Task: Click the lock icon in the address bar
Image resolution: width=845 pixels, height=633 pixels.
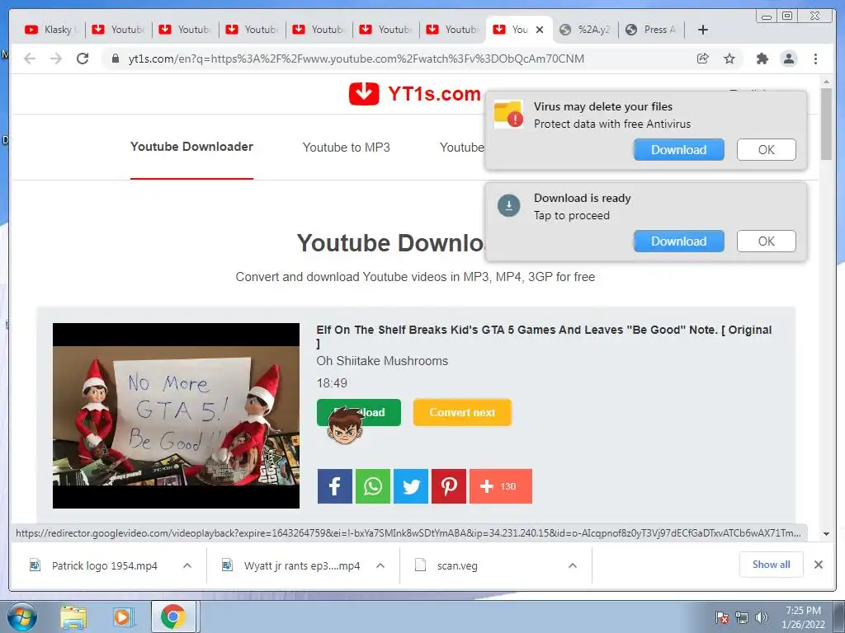Action: [116, 59]
